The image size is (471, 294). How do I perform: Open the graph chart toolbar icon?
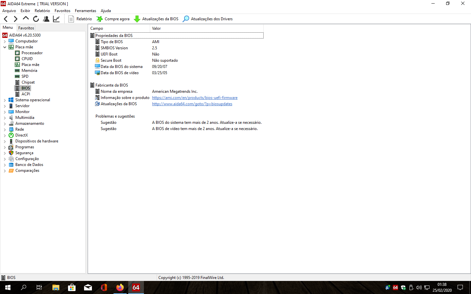point(56,19)
